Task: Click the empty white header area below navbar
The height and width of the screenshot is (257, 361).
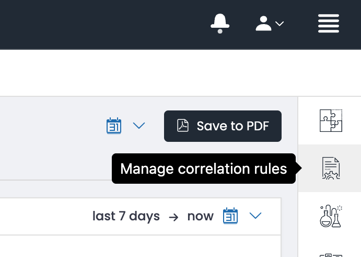Action: click(x=181, y=73)
